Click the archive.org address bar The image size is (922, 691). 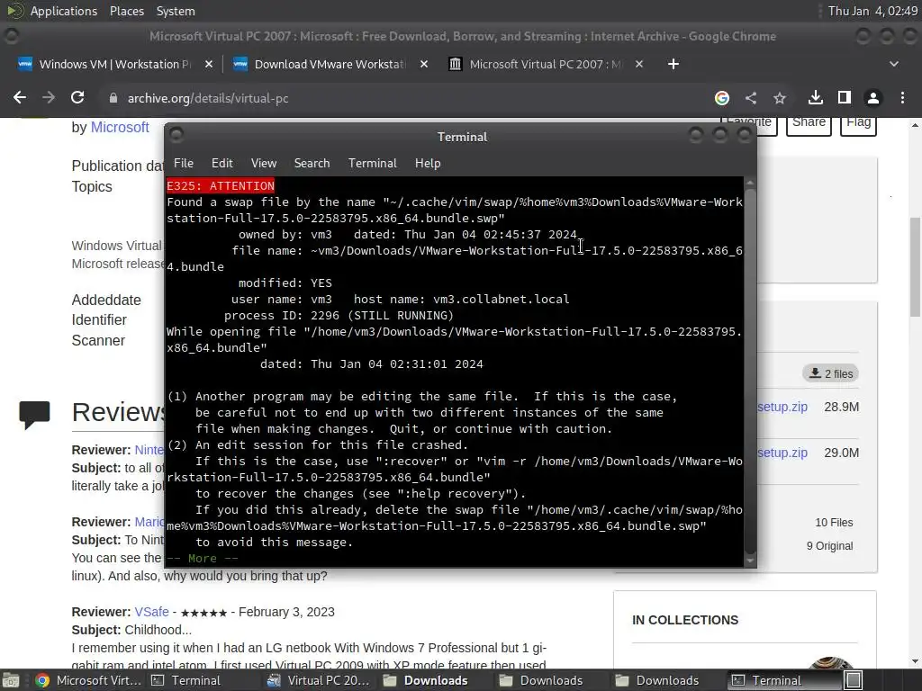coord(406,98)
